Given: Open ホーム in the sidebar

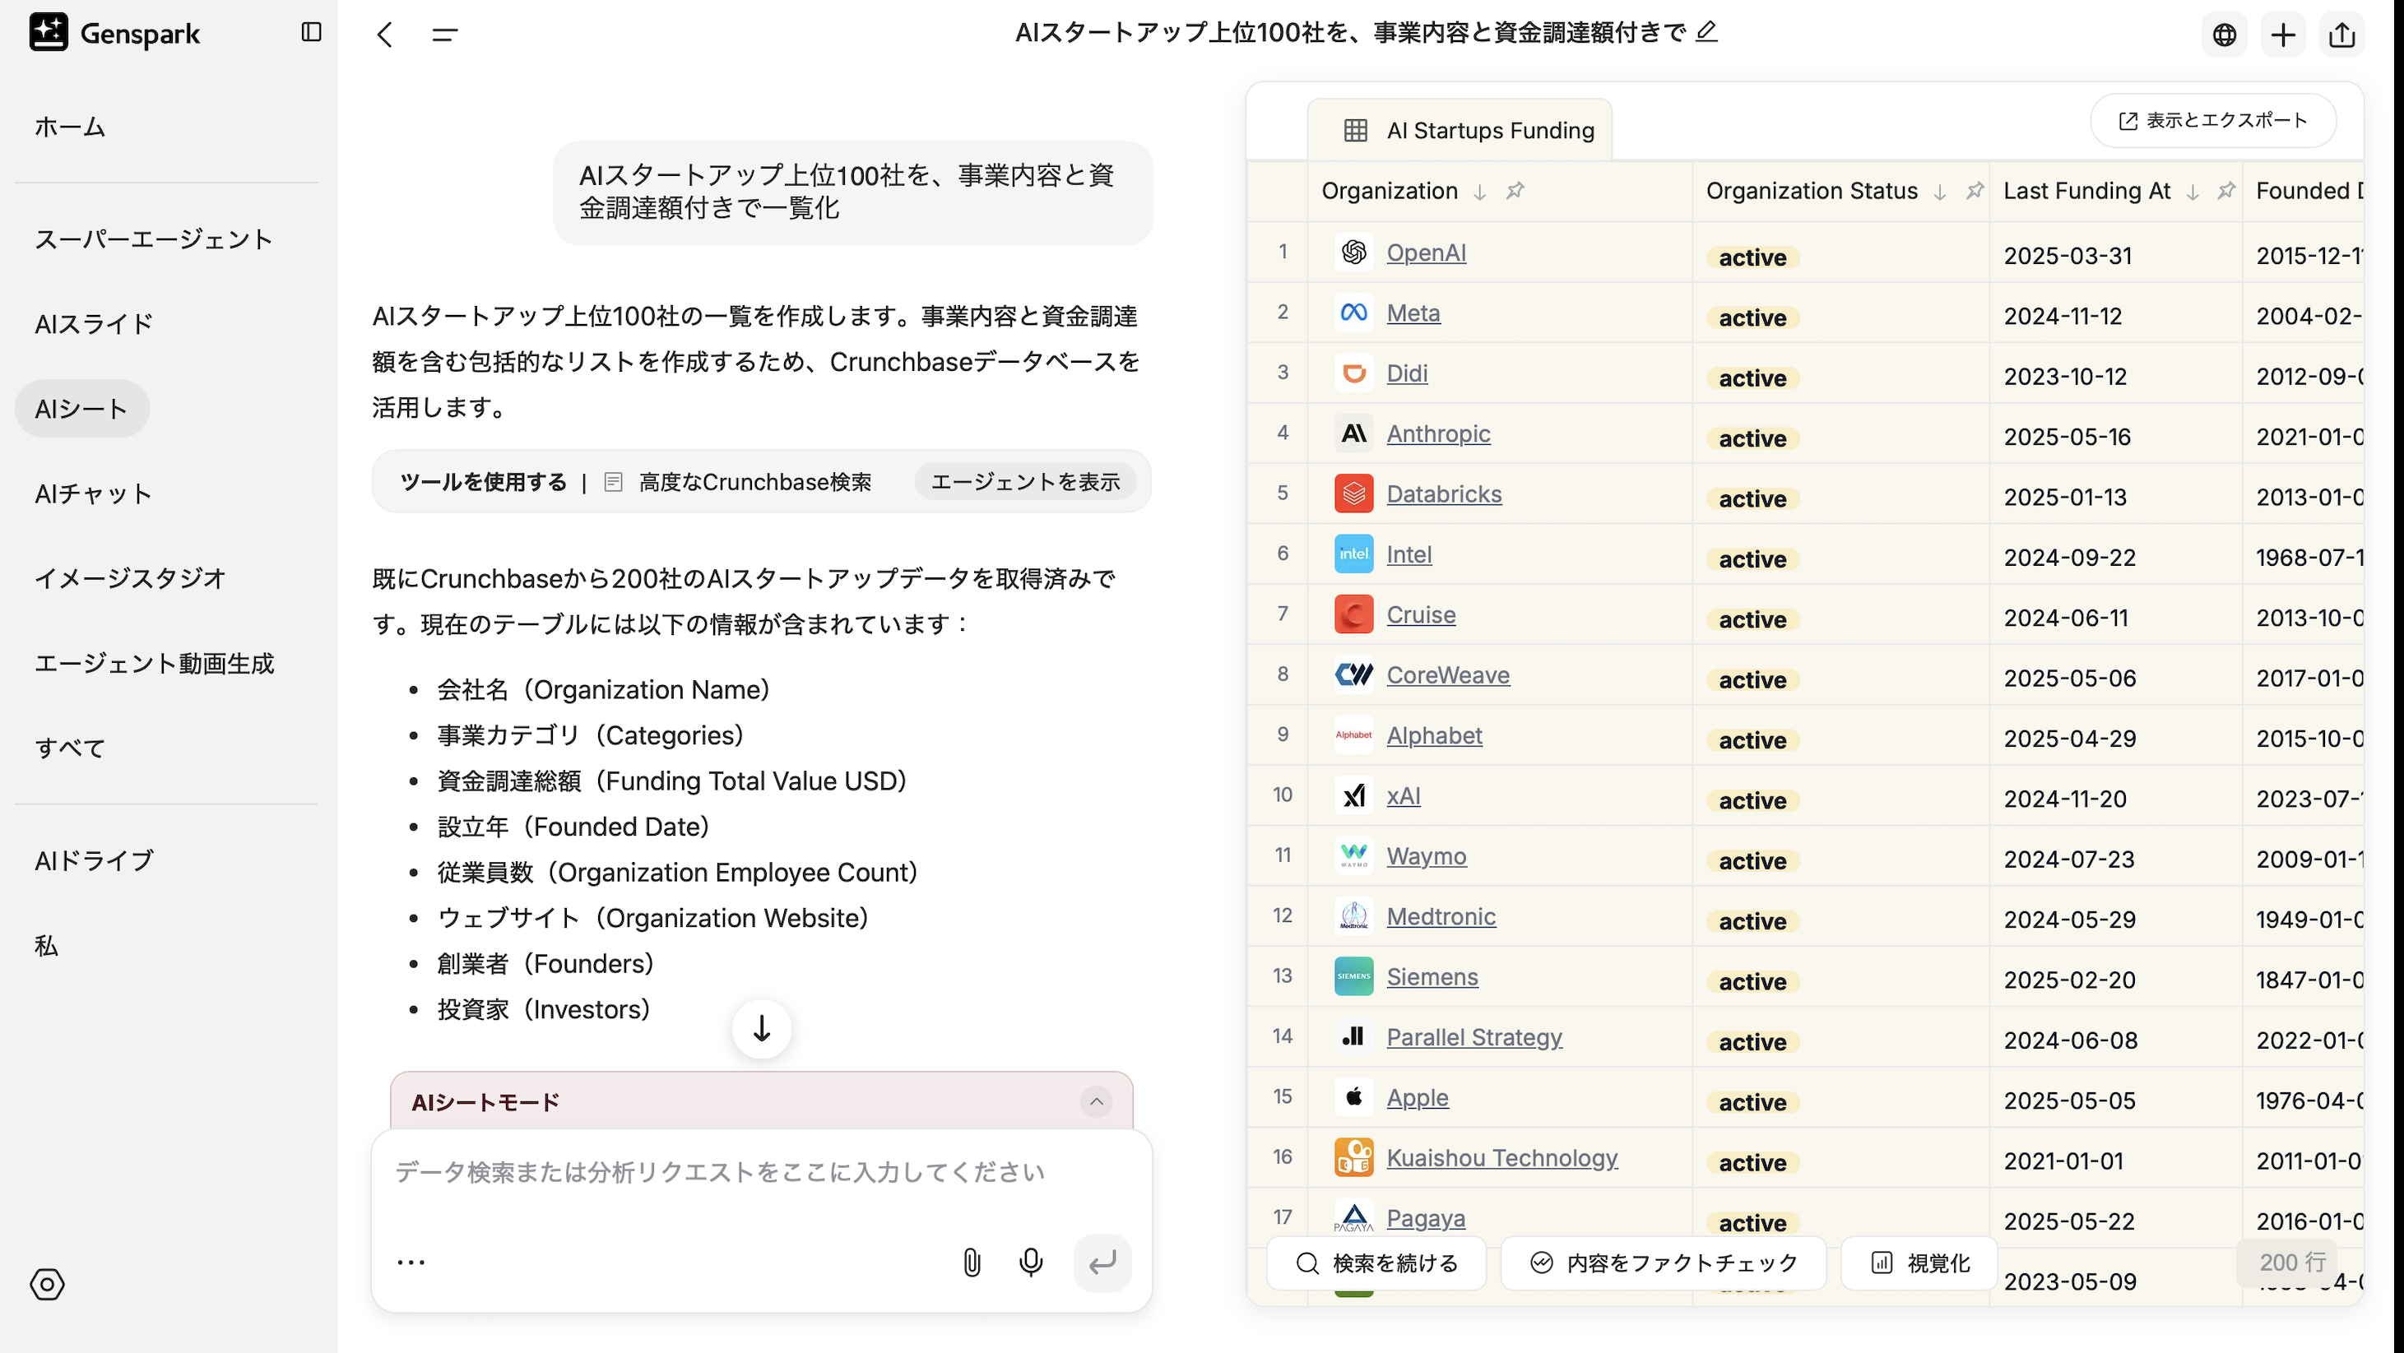Looking at the screenshot, I should click(x=70, y=126).
